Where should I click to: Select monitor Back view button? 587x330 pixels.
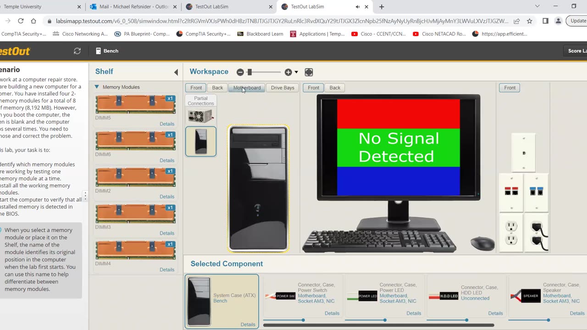coord(335,88)
